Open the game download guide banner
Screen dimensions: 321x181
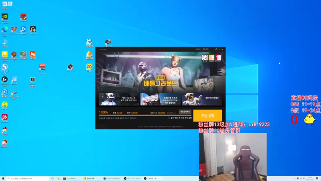[x=119, y=99]
